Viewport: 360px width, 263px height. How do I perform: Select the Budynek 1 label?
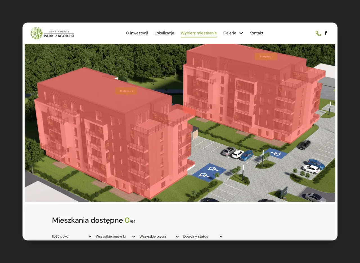coord(266,57)
